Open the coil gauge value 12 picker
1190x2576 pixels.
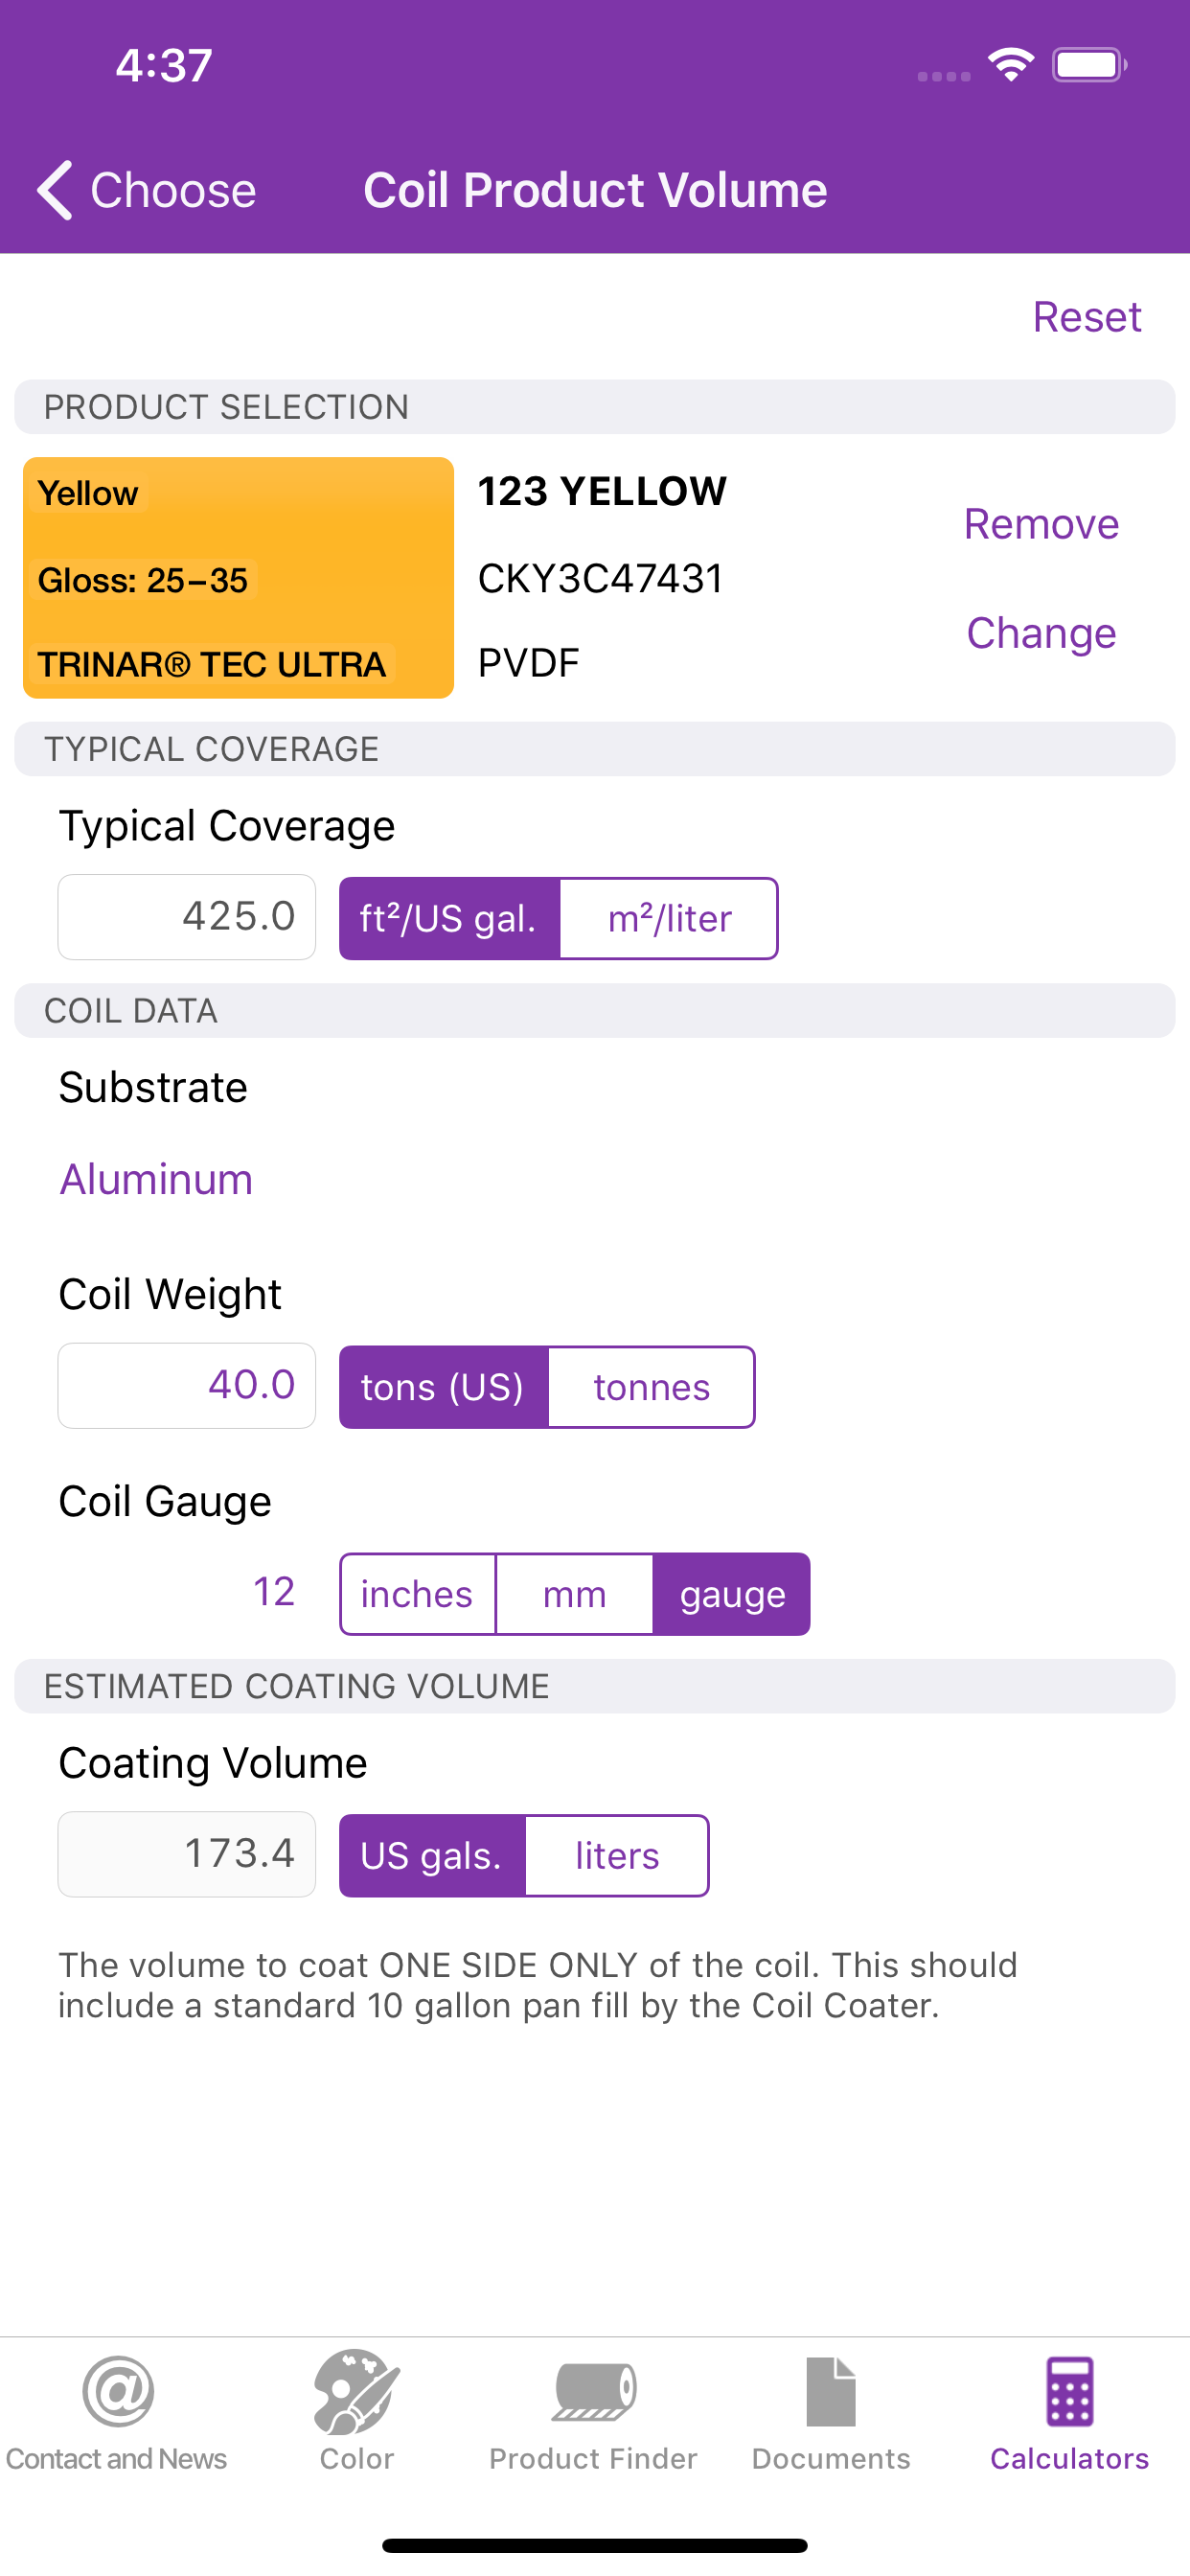[x=273, y=1592]
